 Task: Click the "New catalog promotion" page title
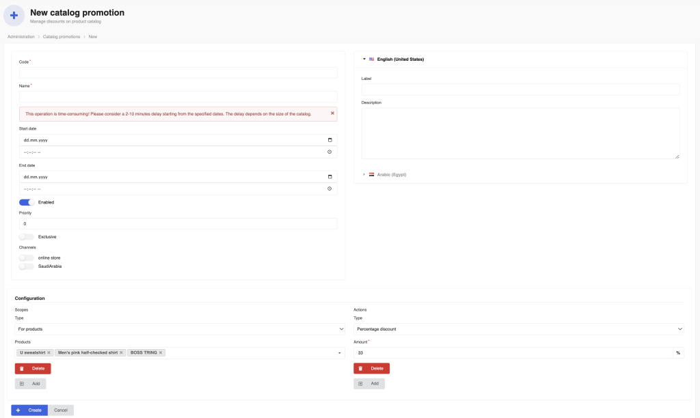click(77, 12)
